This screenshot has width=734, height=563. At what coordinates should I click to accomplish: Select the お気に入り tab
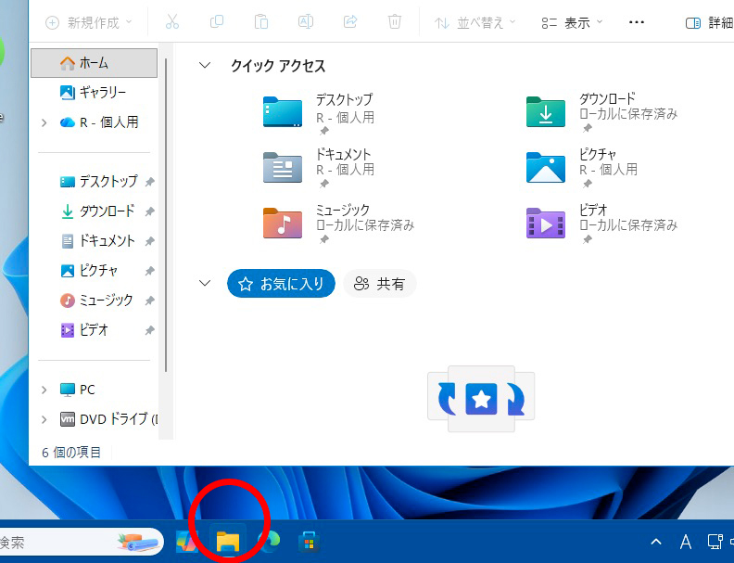point(281,285)
